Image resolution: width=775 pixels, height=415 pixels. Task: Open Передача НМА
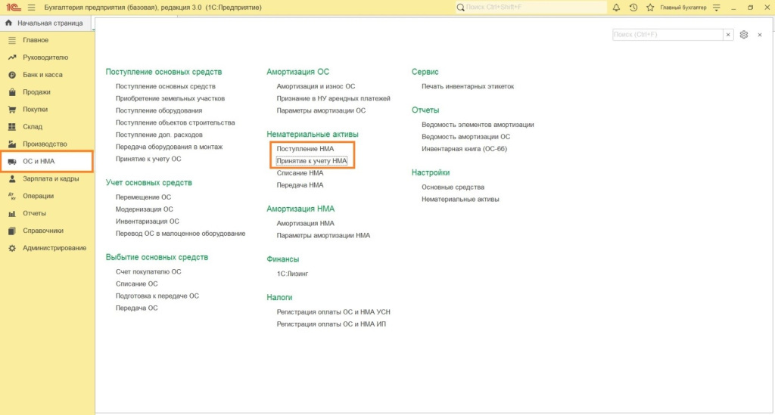(x=300, y=185)
